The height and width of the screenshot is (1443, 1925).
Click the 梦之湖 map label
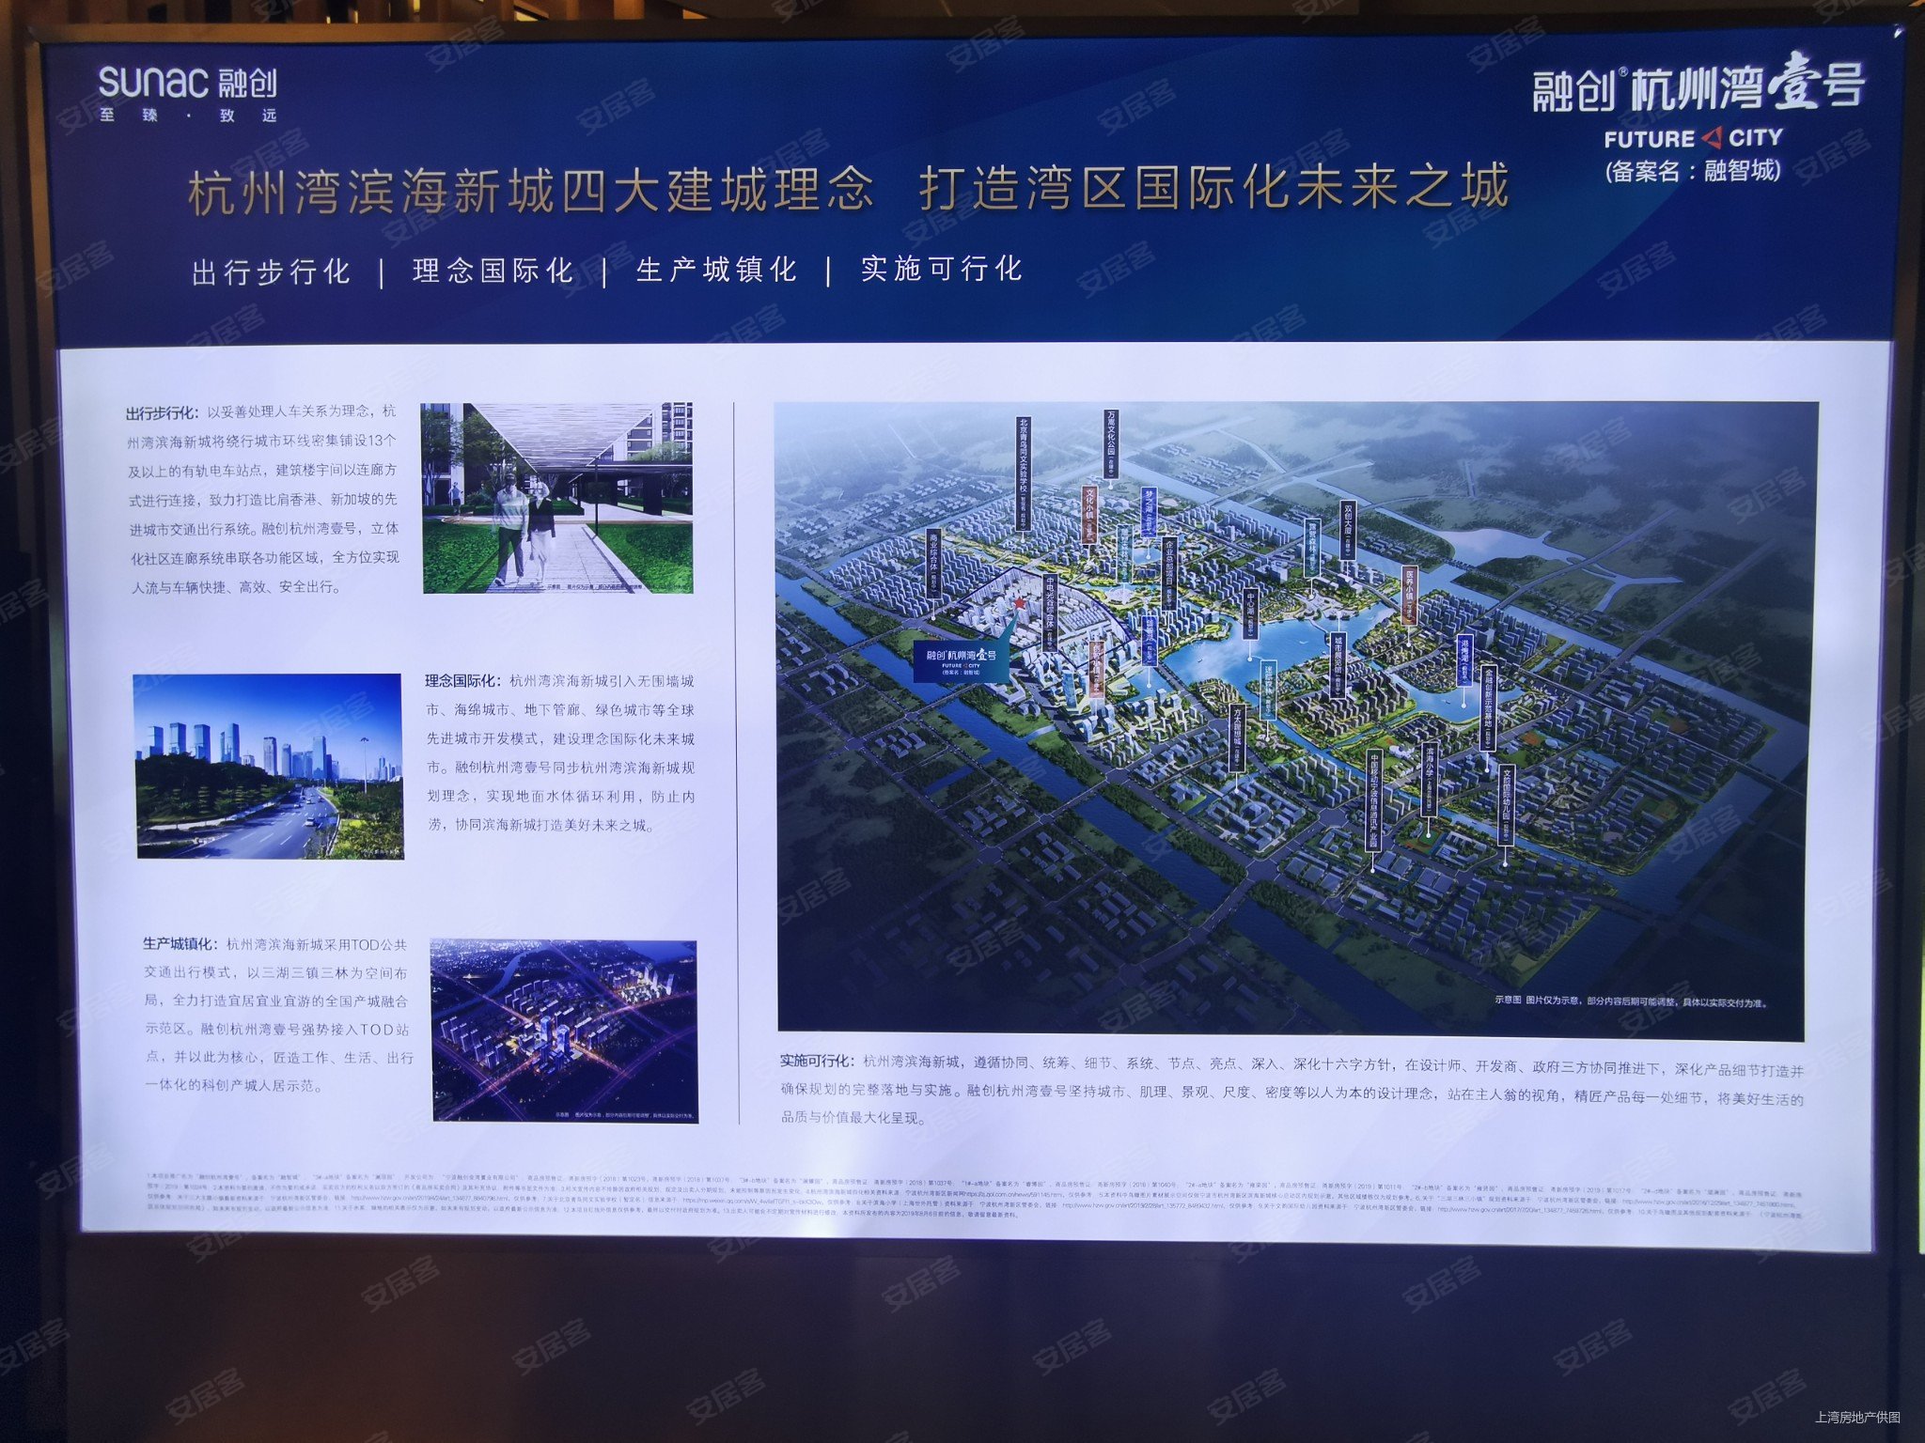tap(1148, 511)
